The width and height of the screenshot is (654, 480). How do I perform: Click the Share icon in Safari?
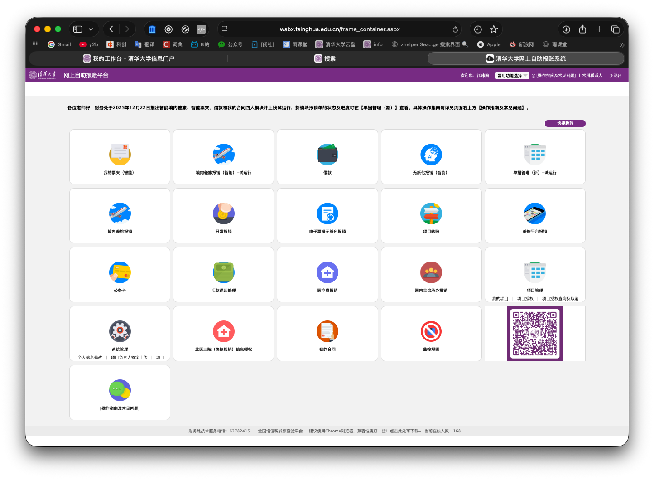coord(582,29)
